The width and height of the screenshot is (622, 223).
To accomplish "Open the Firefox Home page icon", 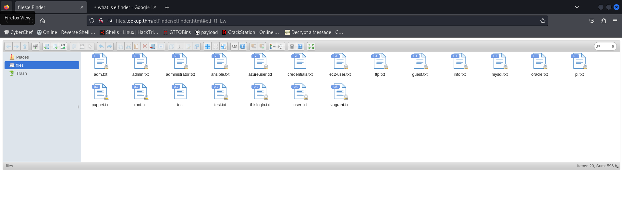I will click(x=43, y=21).
